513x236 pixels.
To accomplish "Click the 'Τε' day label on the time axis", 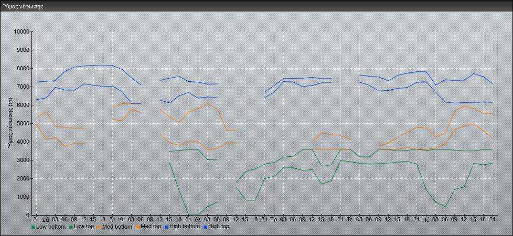I will pyautogui.click(x=350, y=219).
